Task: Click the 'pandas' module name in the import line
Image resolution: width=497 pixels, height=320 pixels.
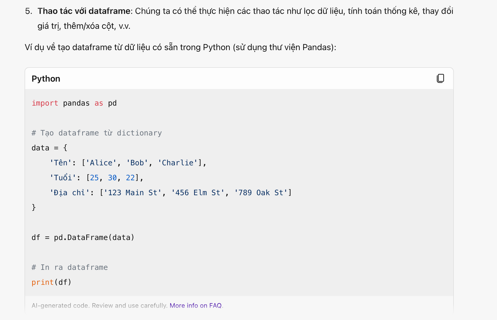Action: (76, 103)
